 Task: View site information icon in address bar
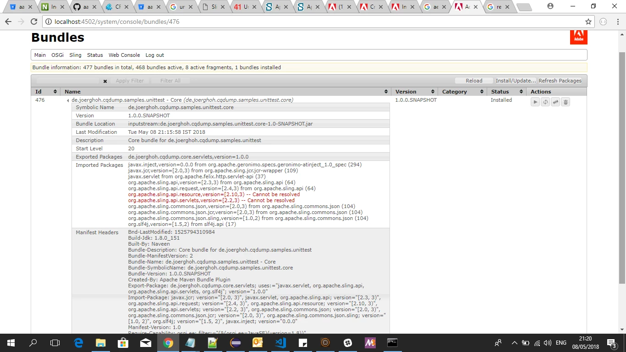point(49,22)
